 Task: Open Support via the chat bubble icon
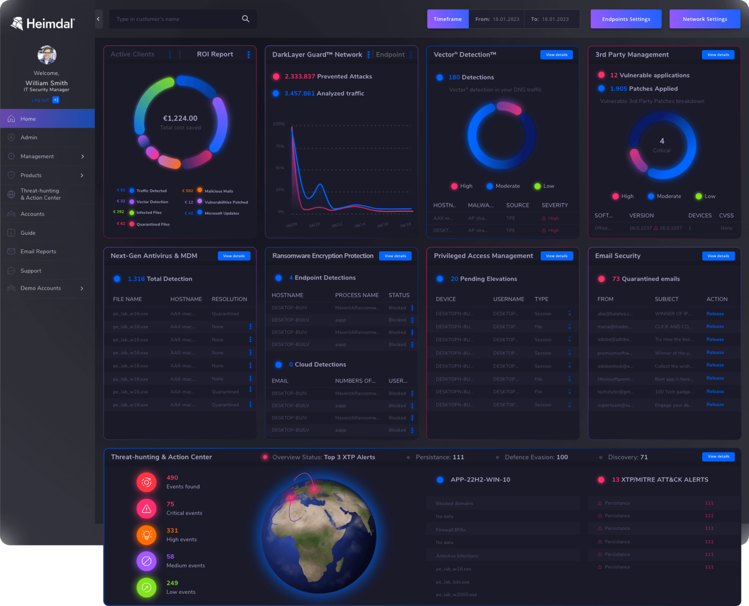11,270
